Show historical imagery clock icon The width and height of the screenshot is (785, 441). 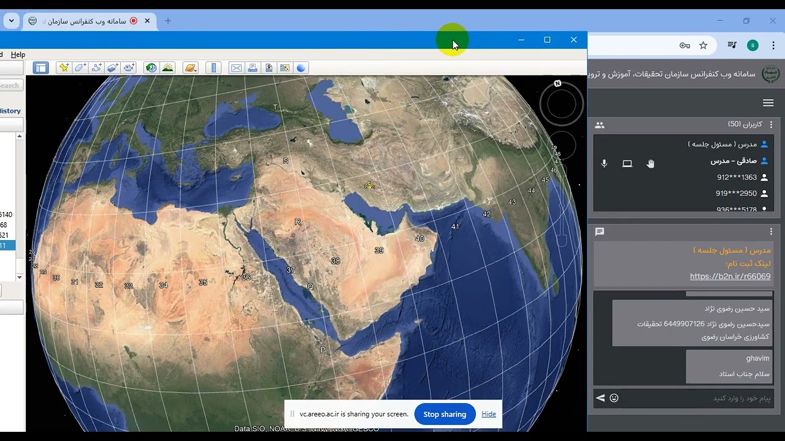pyautogui.click(x=151, y=68)
